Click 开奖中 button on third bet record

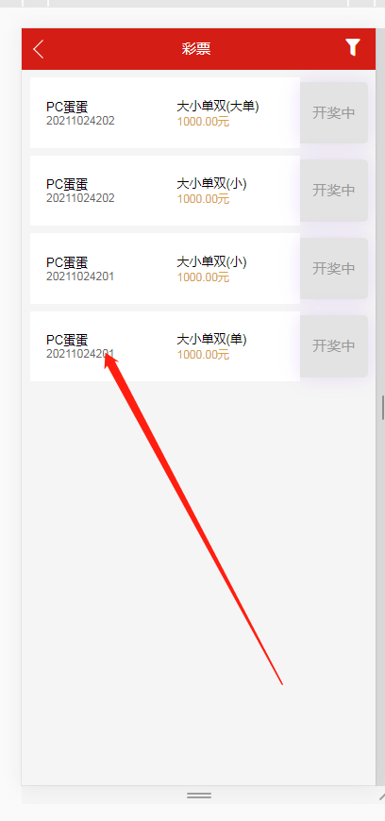pos(334,268)
